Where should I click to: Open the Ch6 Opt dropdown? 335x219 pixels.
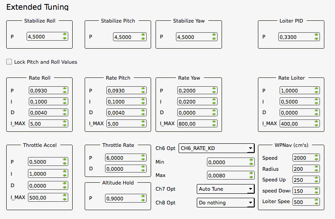click(216, 148)
